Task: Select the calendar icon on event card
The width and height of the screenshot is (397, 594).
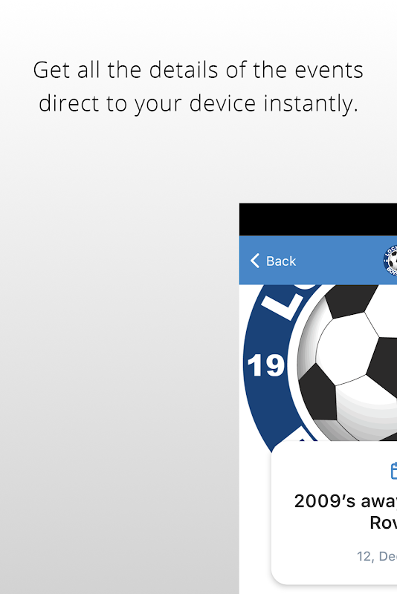Action: coord(394,471)
